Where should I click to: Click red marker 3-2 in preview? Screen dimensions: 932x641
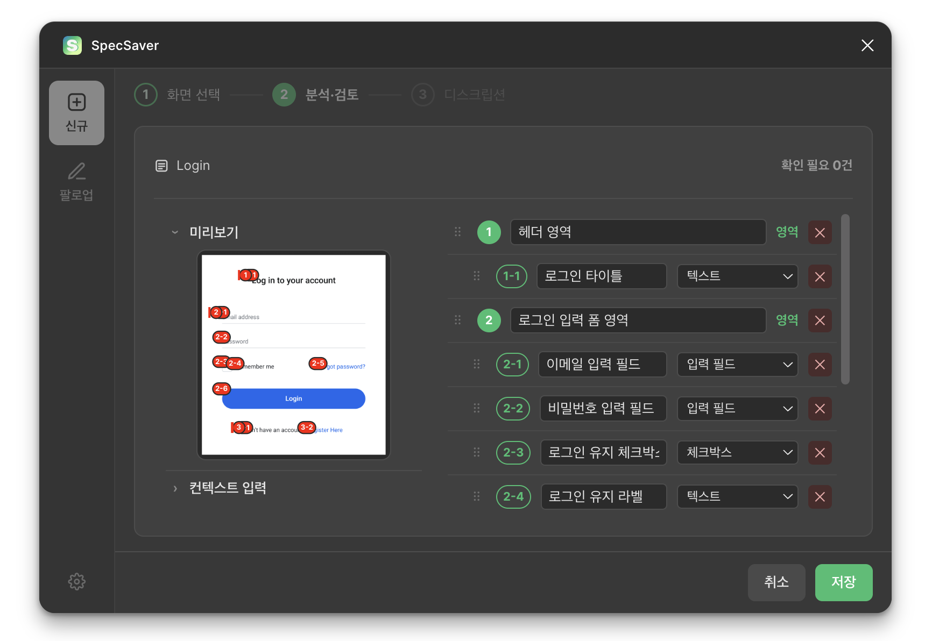click(x=307, y=428)
